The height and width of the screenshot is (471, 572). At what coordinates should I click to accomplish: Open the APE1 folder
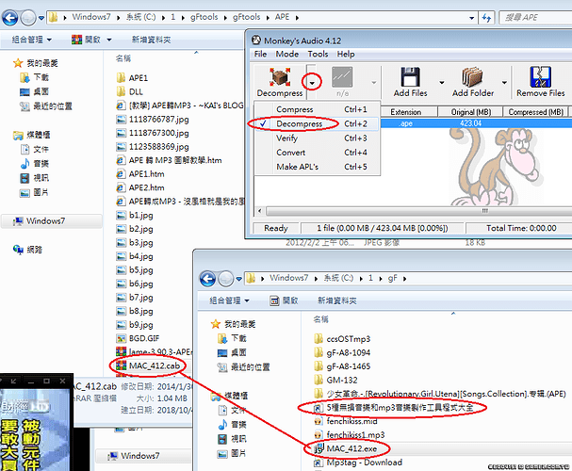pyautogui.click(x=139, y=77)
